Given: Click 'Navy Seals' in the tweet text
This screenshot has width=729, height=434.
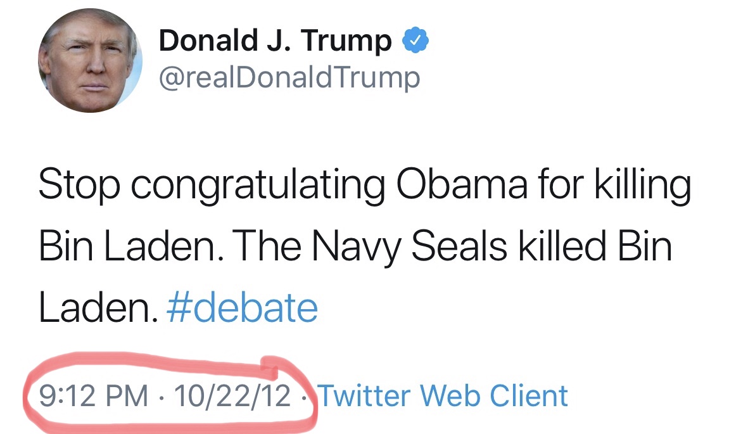Looking at the screenshot, I should coord(409,248).
